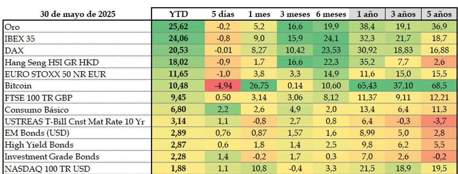Click the '5 años' column header
Image resolution: width=458 pixels, height=174 pixels.
[439, 14]
